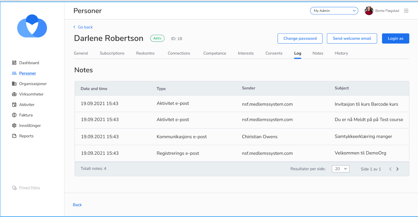This screenshot has height=217, width=418.
Task: Go to the previous results page arrow
Action: coord(390,169)
